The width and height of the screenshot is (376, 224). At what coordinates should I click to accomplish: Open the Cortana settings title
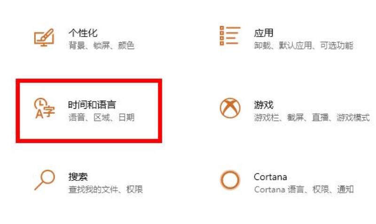pyautogui.click(x=271, y=177)
